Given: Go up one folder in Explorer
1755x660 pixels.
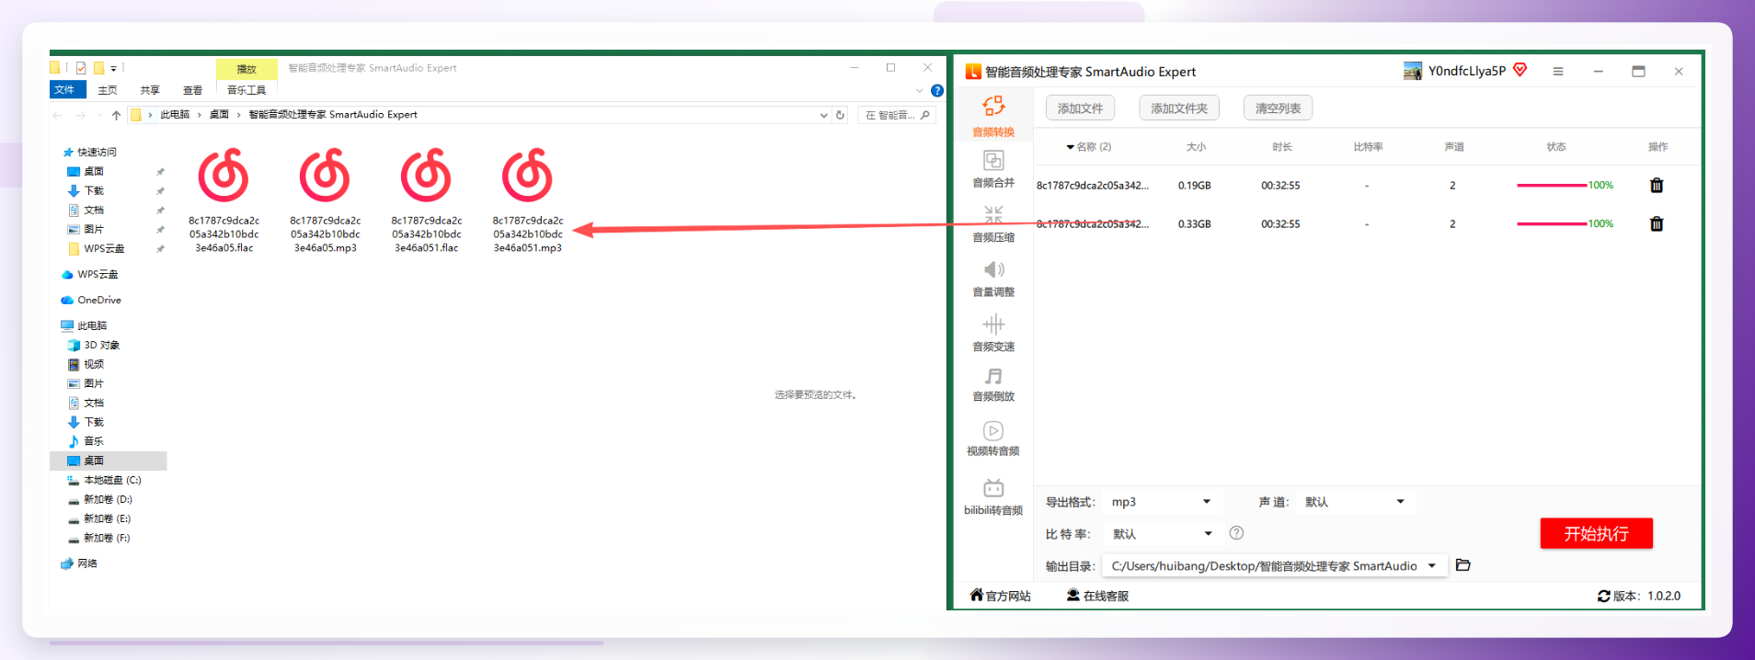Looking at the screenshot, I should pyautogui.click(x=116, y=115).
